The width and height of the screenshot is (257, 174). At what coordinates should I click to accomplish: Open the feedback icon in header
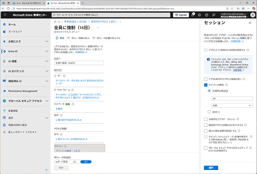tap(214, 15)
